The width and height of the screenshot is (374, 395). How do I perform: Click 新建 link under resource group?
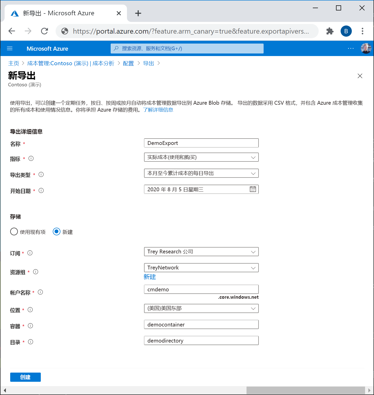point(150,277)
